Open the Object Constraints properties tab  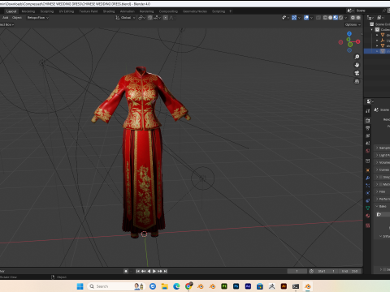click(x=367, y=200)
